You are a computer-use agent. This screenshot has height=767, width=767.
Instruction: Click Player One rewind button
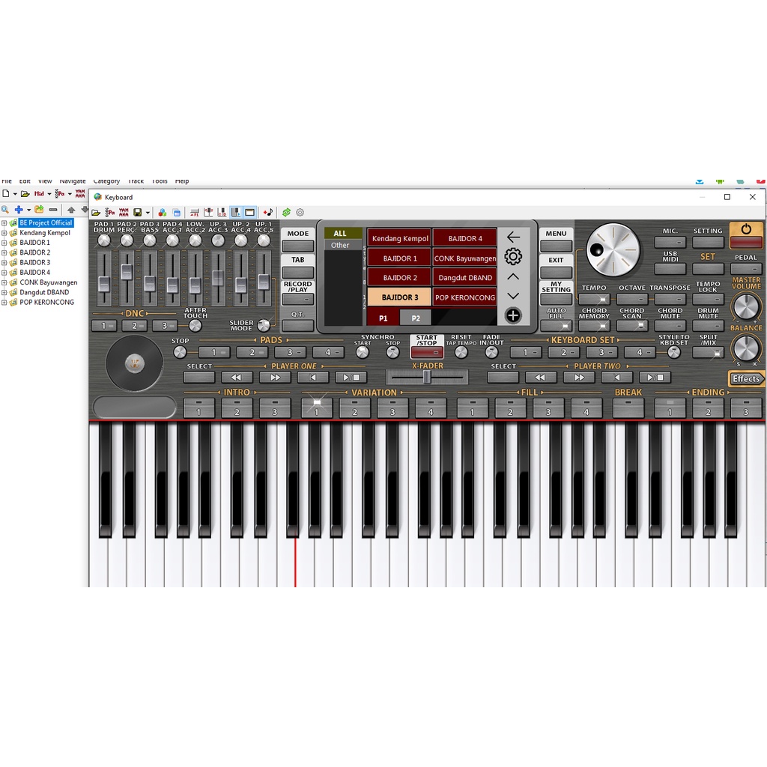(x=237, y=378)
